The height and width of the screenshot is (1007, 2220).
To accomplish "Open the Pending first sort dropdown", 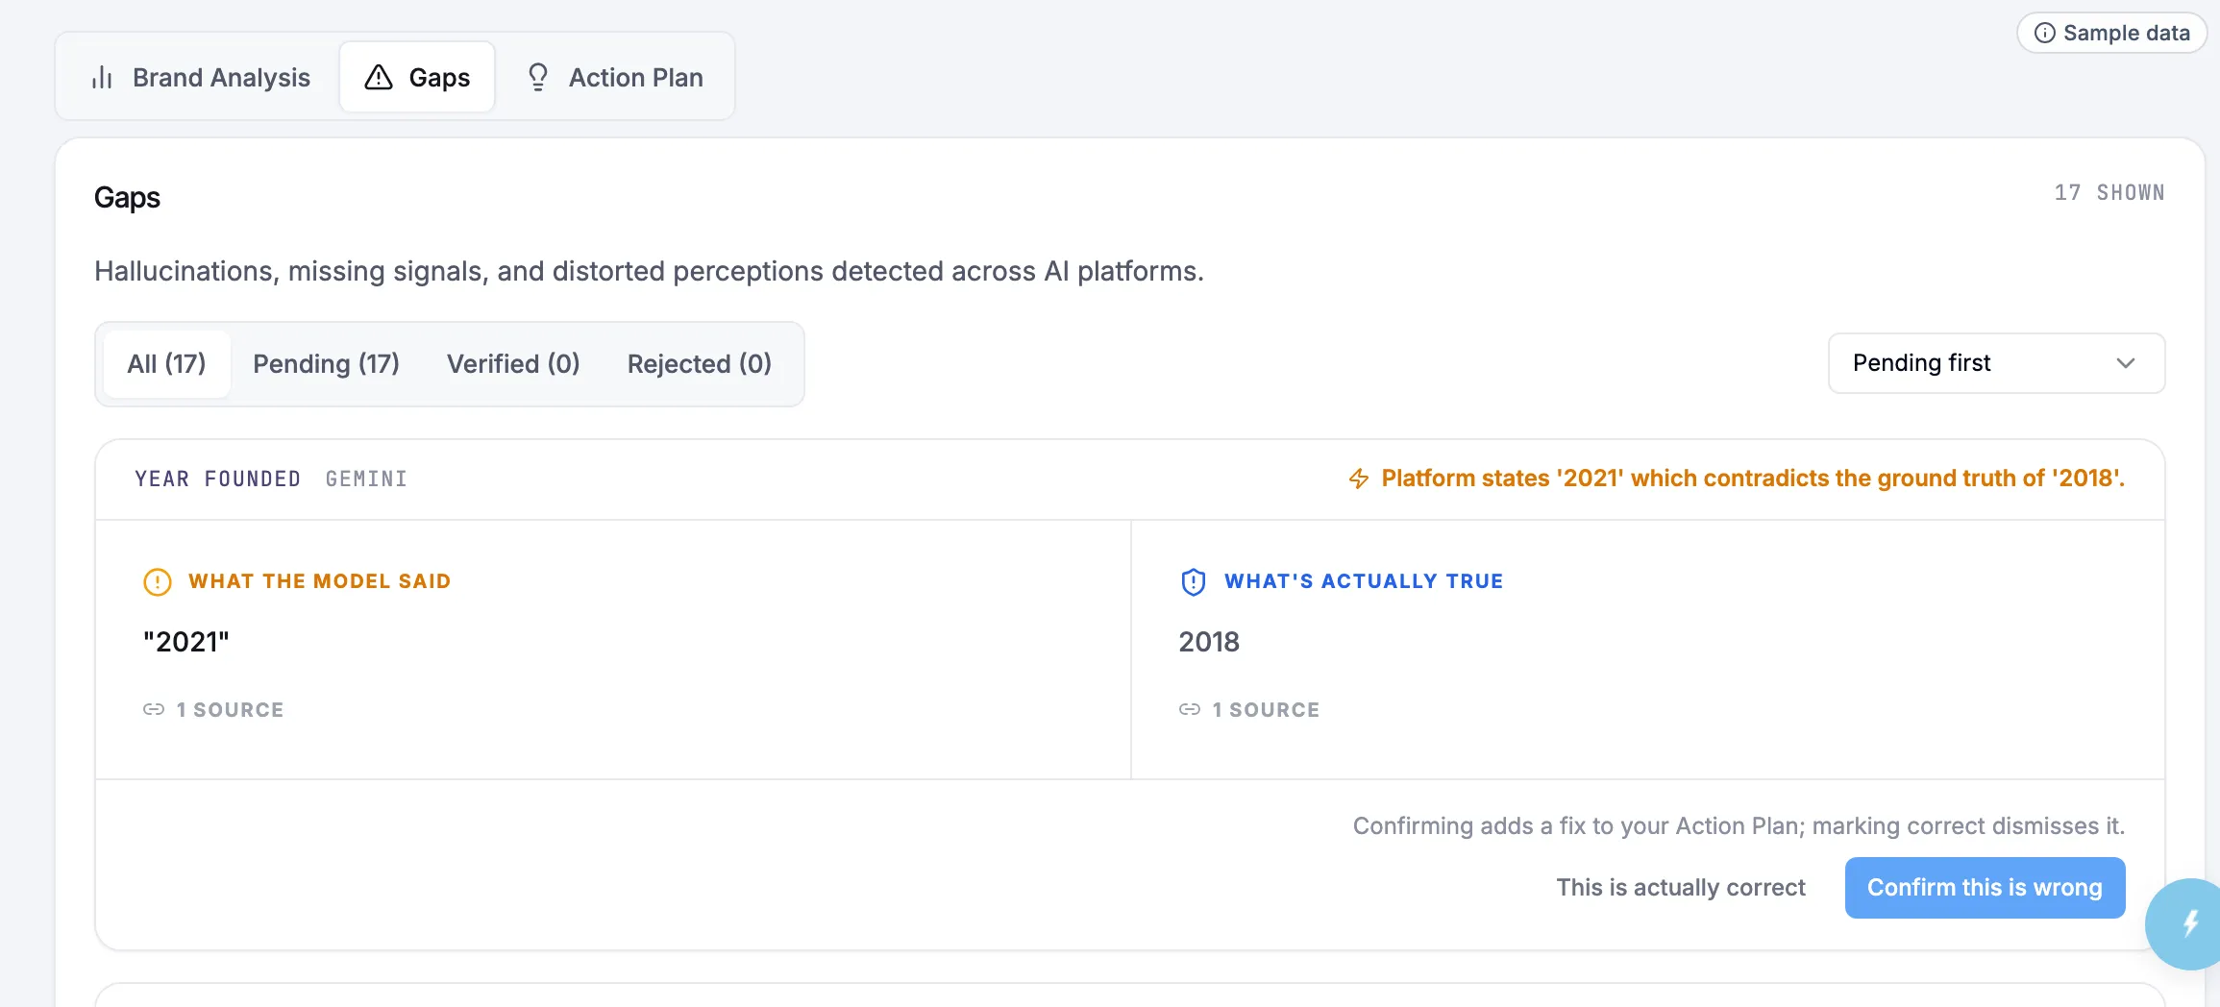I will coord(1996,363).
